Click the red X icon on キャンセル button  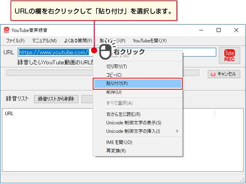coord(213,74)
